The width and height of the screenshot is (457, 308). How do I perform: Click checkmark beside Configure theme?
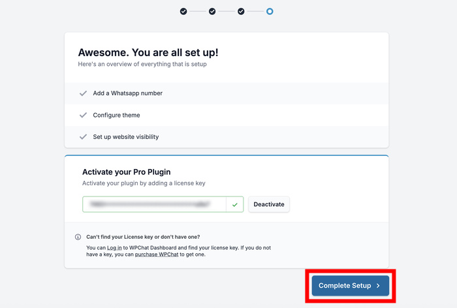(83, 115)
